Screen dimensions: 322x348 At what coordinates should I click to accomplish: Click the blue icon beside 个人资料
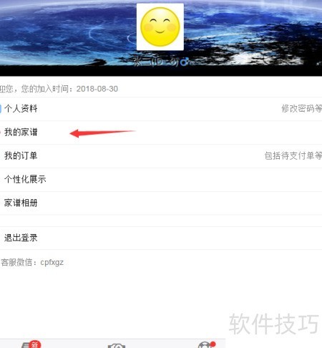point(1,109)
